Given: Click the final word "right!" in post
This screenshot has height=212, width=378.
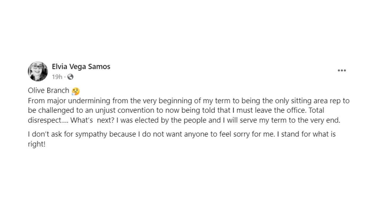Looking at the screenshot, I should tap(37, 145).
